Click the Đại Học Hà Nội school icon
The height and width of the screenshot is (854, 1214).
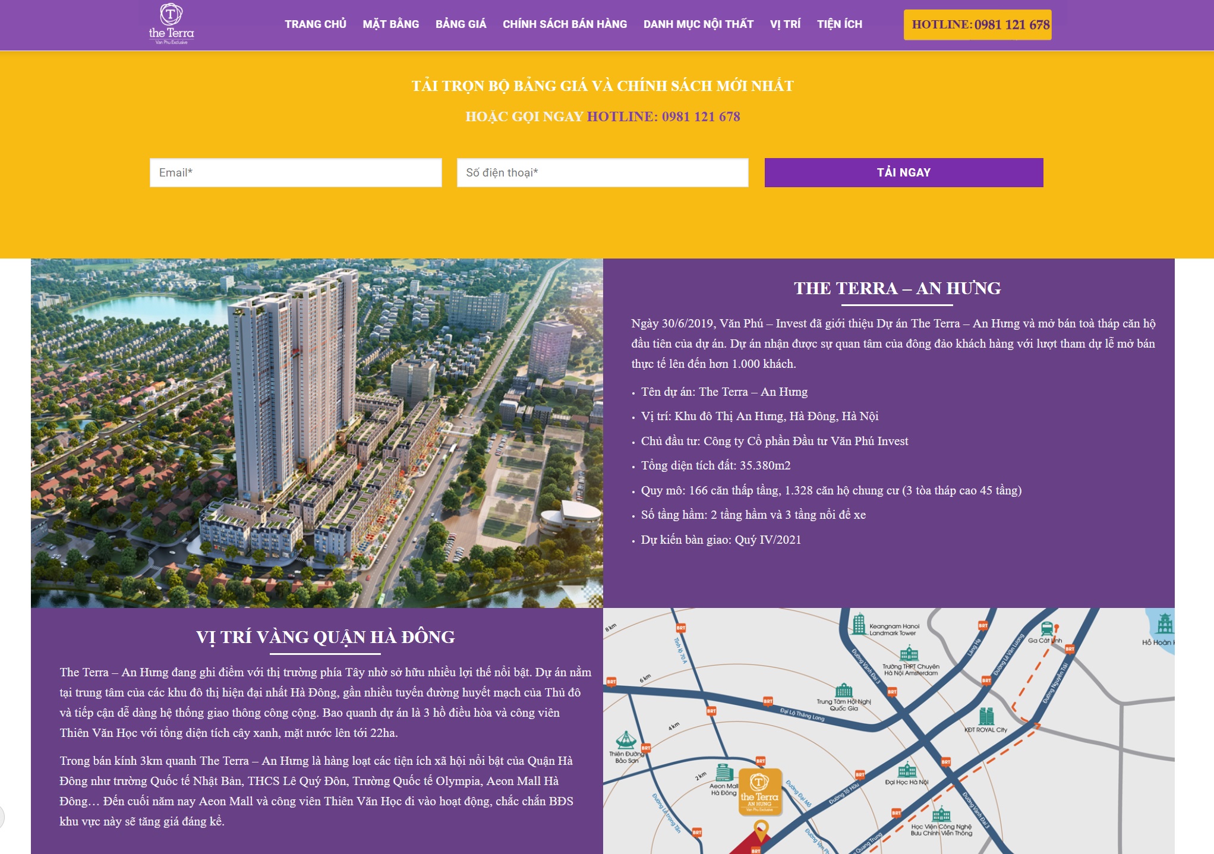[907, 770]
